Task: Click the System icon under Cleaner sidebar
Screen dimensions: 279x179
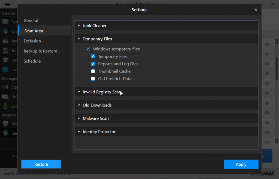Action: tap(5, 22)
